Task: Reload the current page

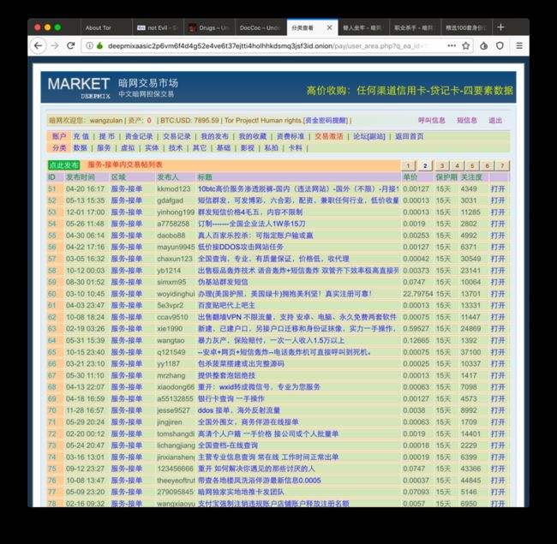Action: [x=70, y=45]
